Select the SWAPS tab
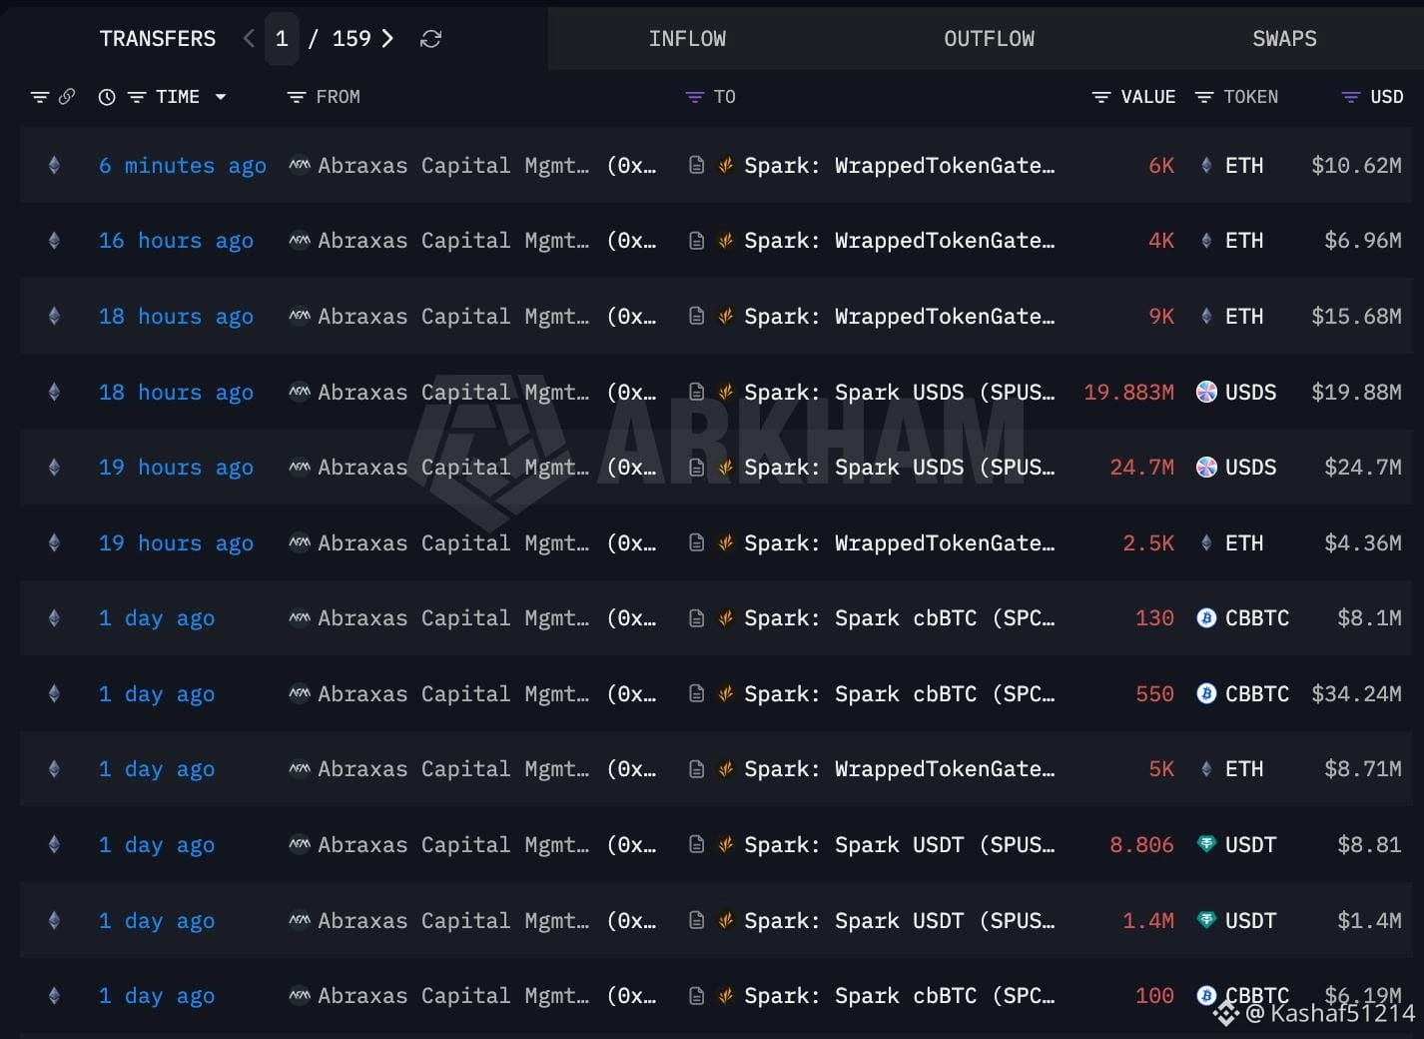Screen dimensions: 1424x1039 pyautogui.click(x=1284, y=39)
